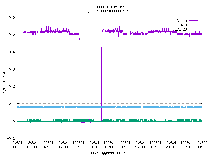Click the 120801 00:00 x-axis tick label
Image resolution: width=208 pixels, height=156 pixels.
[x=17, y=145]
